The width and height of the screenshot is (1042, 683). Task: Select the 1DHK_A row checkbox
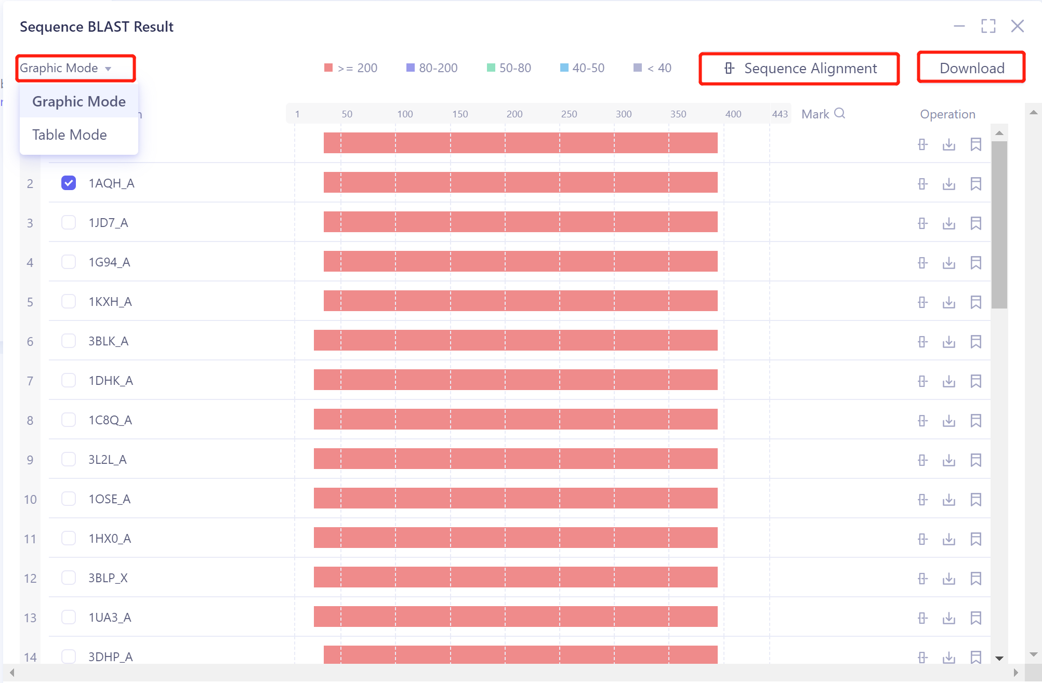pyautogui.click(x=69, y=380)
